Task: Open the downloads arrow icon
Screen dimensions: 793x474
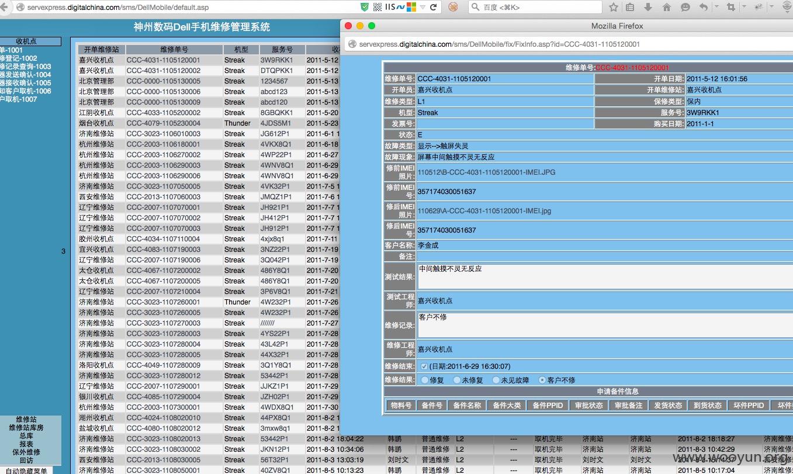Action: 648,7
